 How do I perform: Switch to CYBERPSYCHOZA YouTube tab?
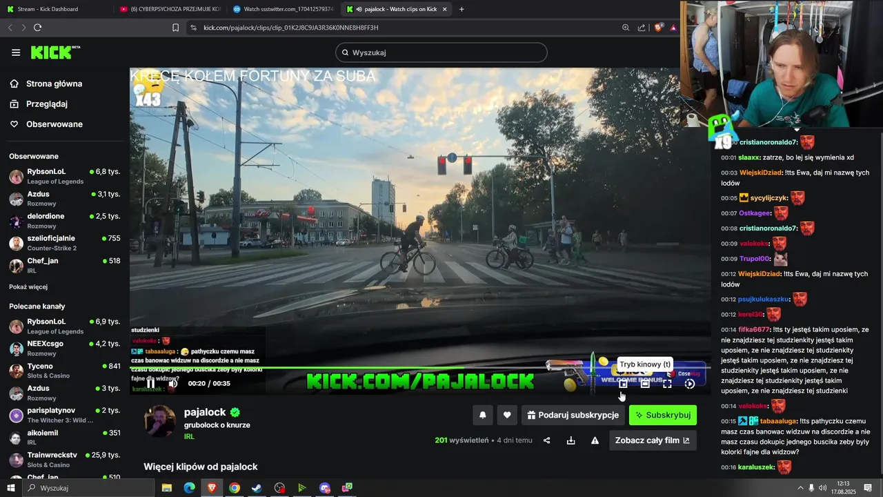click(x=169, y=9)
